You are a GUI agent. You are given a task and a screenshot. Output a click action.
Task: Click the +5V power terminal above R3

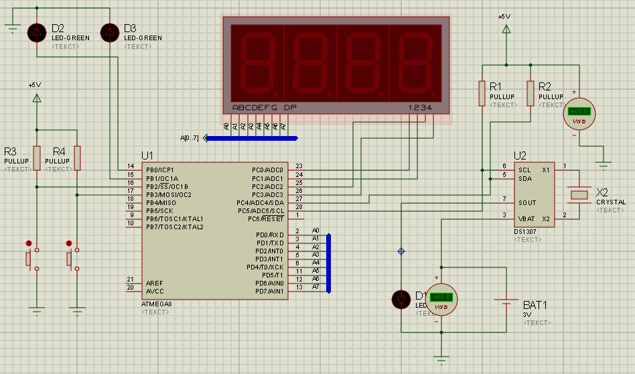(x=36, y=98)
